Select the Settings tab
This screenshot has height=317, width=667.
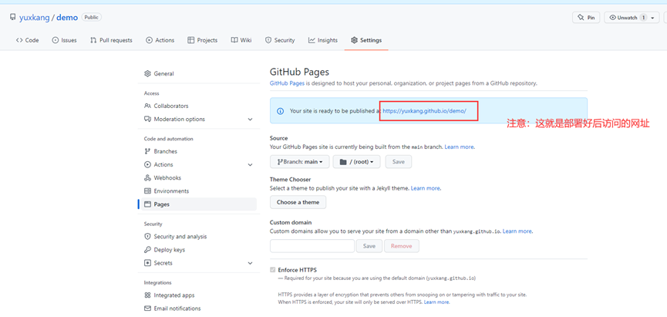pyautogui.click(x=366, y=40)
